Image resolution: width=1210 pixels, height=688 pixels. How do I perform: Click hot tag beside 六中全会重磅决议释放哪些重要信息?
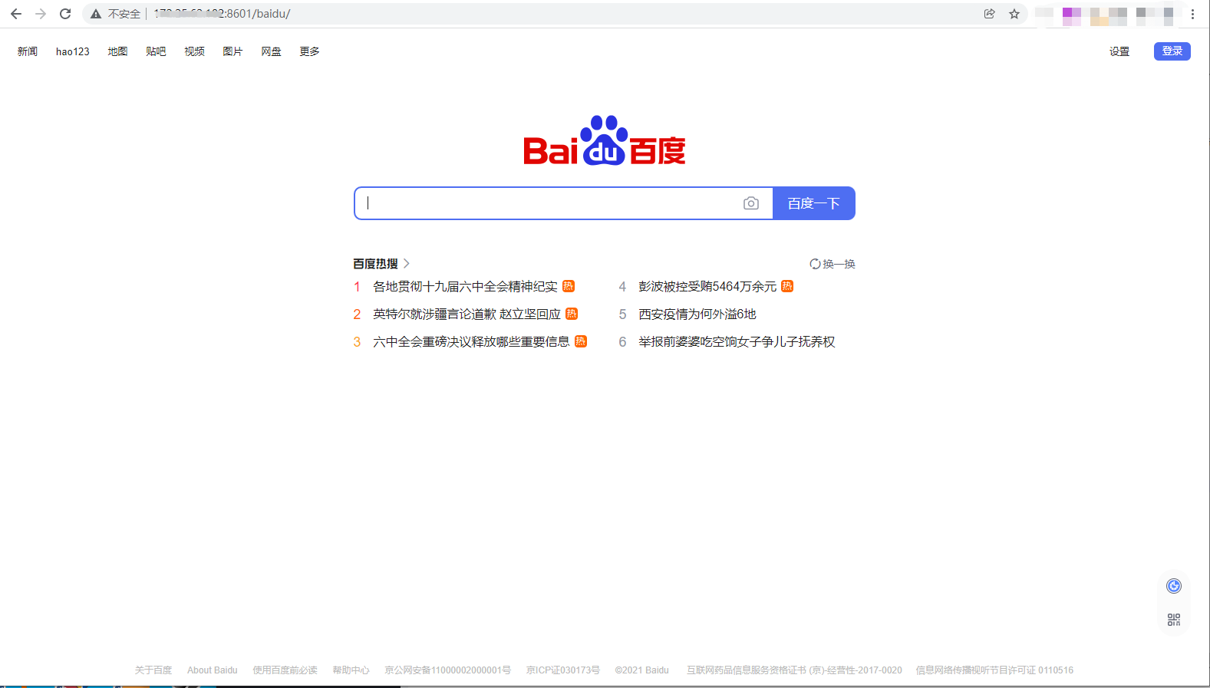[581, 341]
